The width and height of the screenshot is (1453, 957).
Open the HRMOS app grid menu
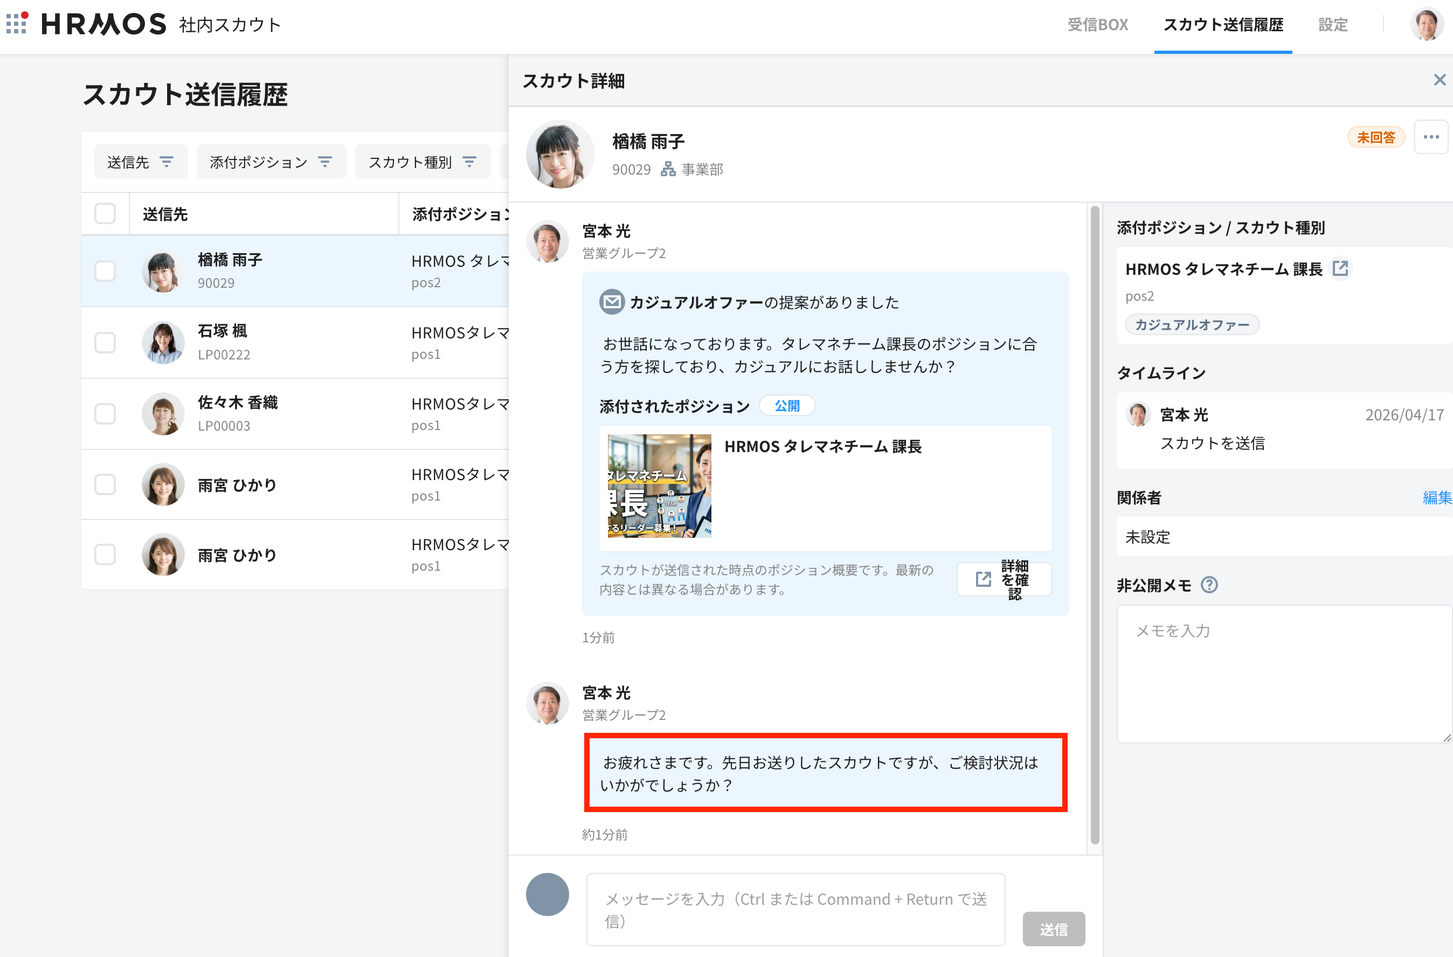17,23
